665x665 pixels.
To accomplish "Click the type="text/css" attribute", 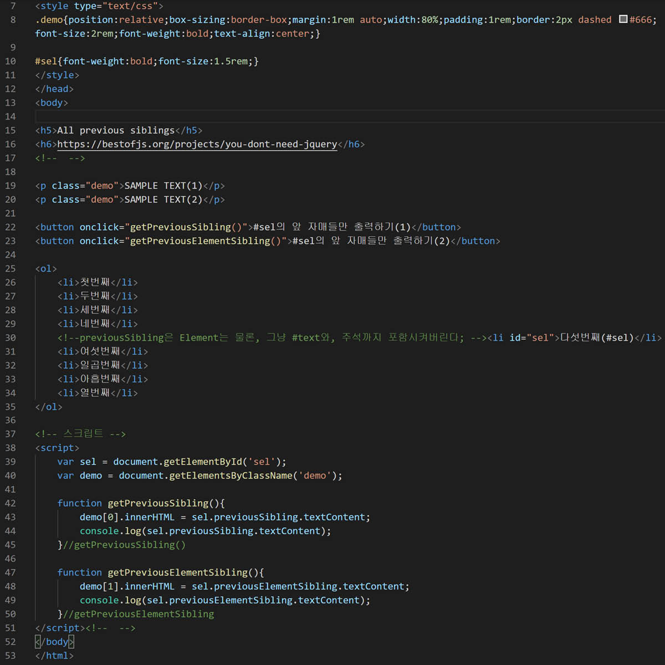I will click(116, 6).
